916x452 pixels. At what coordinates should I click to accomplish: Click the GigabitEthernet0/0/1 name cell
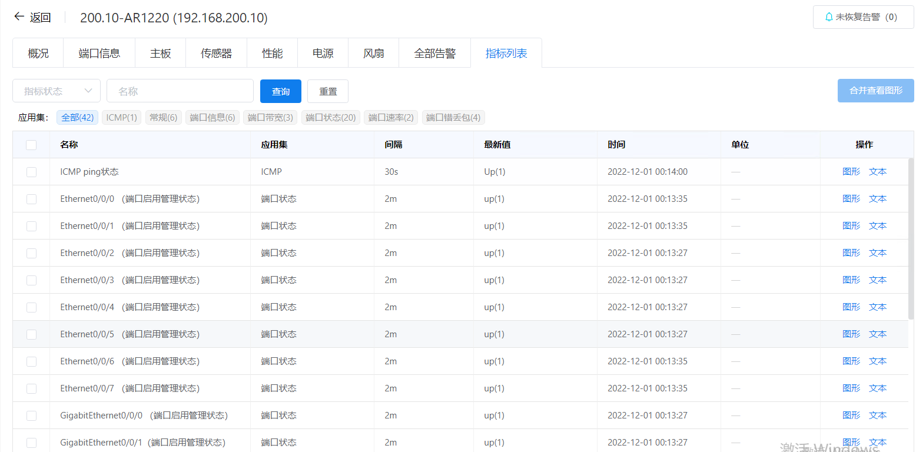[142, 443]
